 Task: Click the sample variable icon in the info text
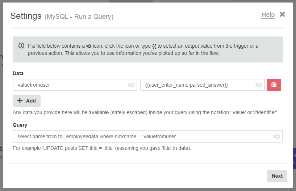(x=89, y=46)
